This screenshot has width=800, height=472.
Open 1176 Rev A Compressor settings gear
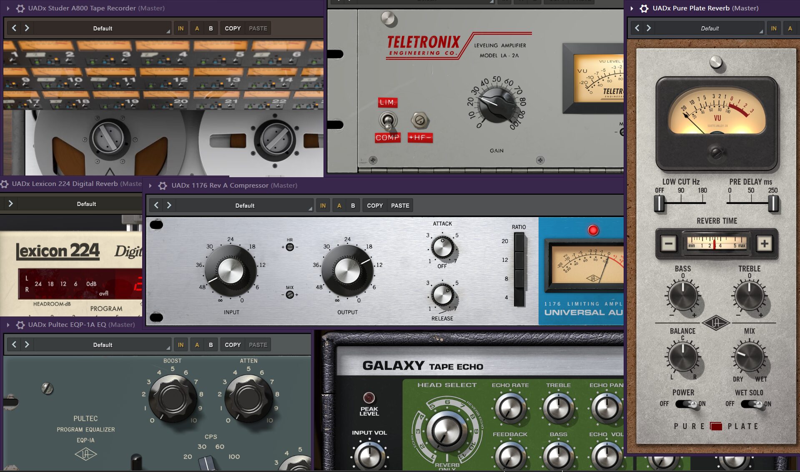click(163, 186)
